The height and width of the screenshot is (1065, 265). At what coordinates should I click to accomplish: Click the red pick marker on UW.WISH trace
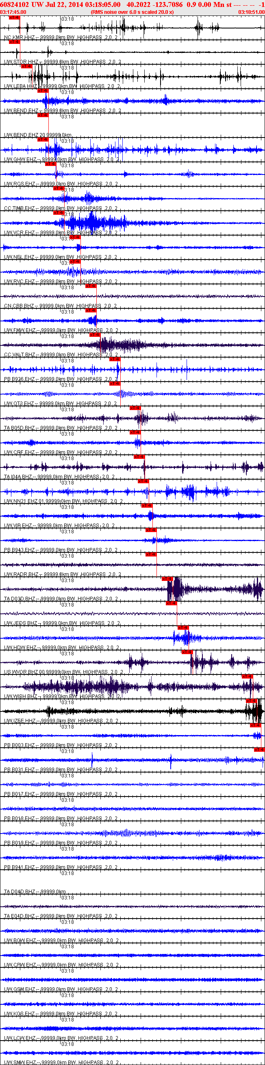pyautogui.click(x=247, y=677)
